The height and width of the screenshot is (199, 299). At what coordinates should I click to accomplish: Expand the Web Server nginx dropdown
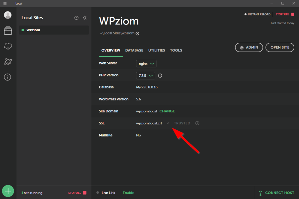coord(146,64)
